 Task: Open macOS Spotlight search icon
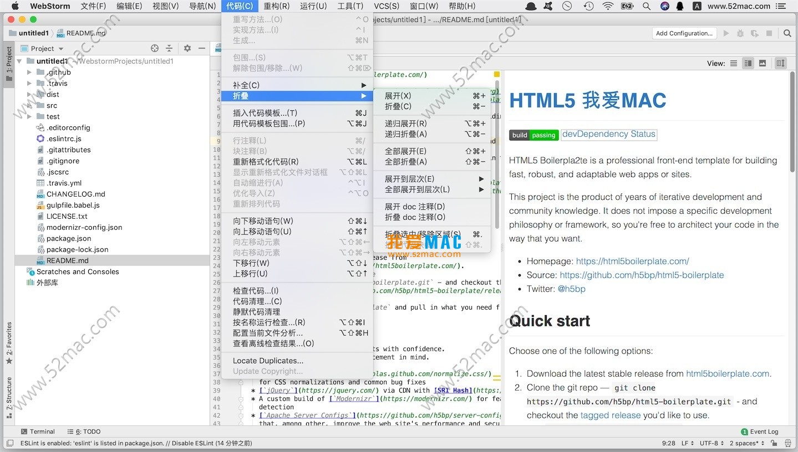646,6
